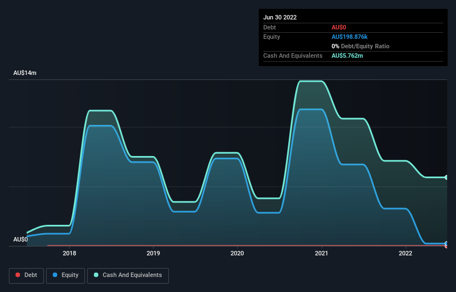Click the Jun 30 2022 tooltip date

pos(280,17)
